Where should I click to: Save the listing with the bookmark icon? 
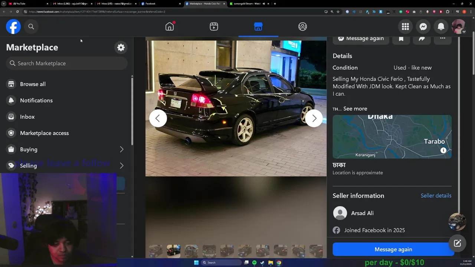tap(401, 39)
